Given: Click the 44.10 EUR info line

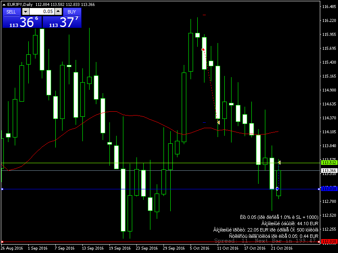Looking at the screenshot, I should point(290,223).
